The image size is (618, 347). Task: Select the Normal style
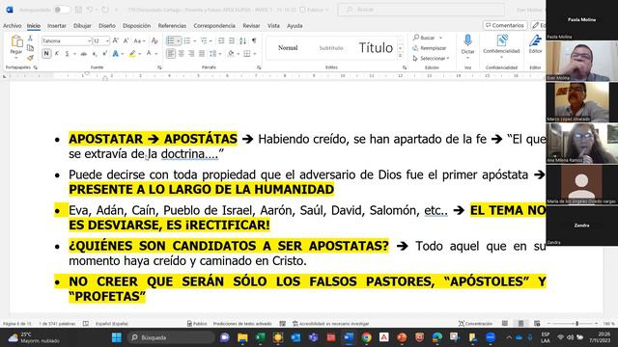[288, 48]
